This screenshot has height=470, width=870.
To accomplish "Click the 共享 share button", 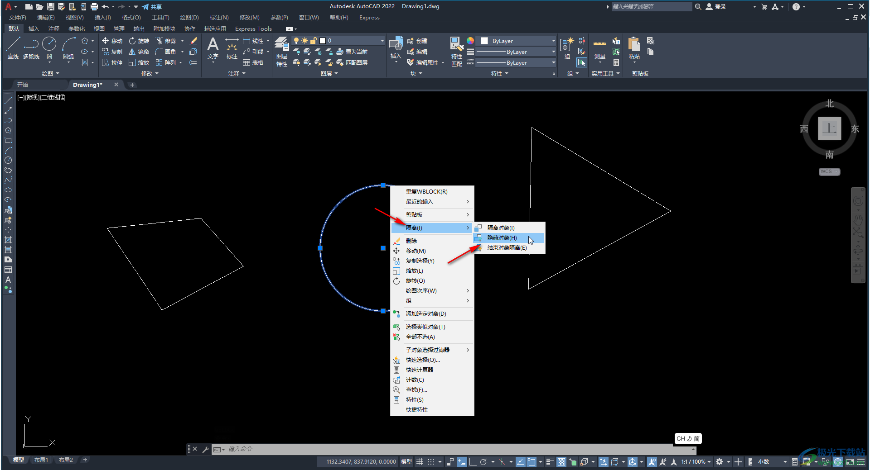I will click(x=152, y=7).
